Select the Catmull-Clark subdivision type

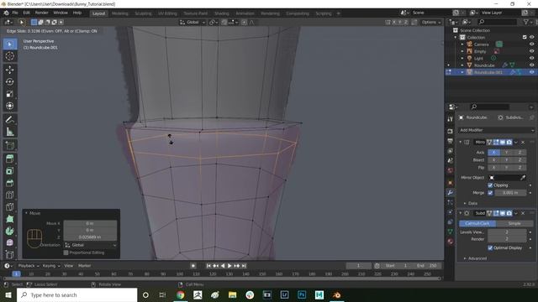[477, 223]
